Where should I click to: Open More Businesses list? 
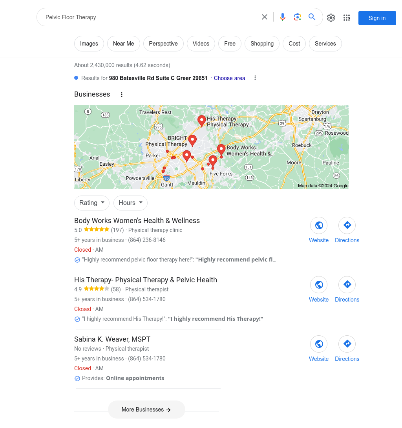146,410
